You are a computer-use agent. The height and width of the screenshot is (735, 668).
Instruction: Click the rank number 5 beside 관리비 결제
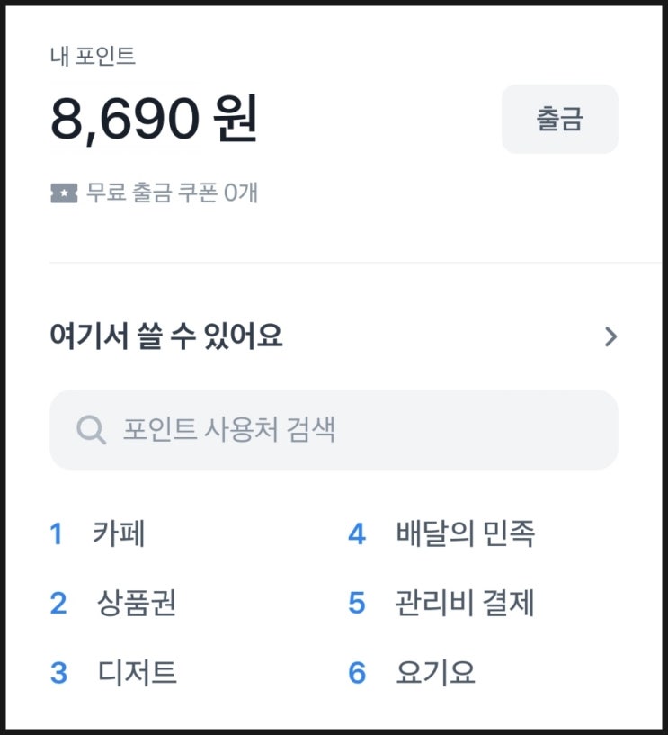click(x=357, y=604)
